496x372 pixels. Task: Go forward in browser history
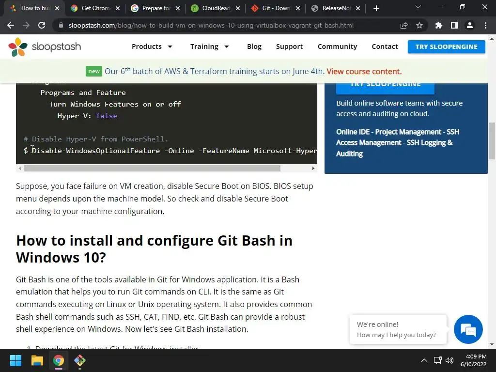coord(26,25)
